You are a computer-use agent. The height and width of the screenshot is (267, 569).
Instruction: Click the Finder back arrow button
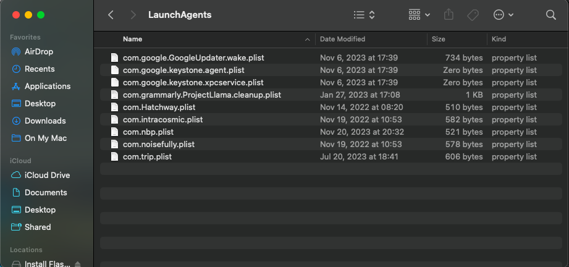coord(111,15)
